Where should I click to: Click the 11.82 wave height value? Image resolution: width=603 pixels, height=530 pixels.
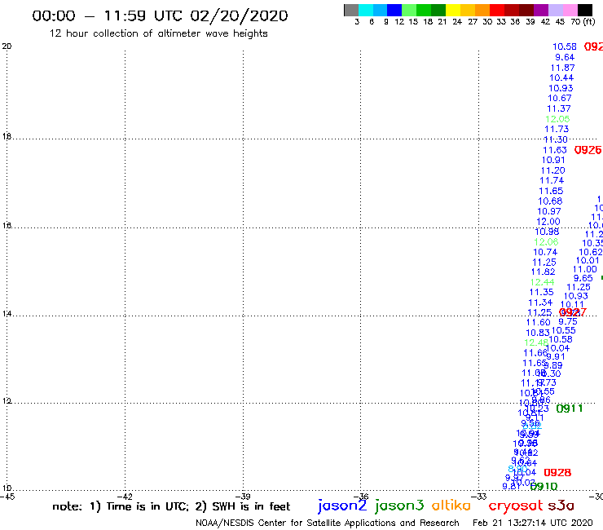tap(543, 272)
